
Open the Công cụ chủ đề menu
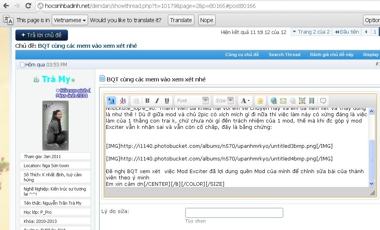[242, 55]
